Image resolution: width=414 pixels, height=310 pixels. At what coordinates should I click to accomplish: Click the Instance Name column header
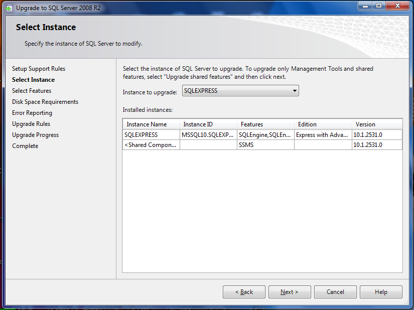151,124
